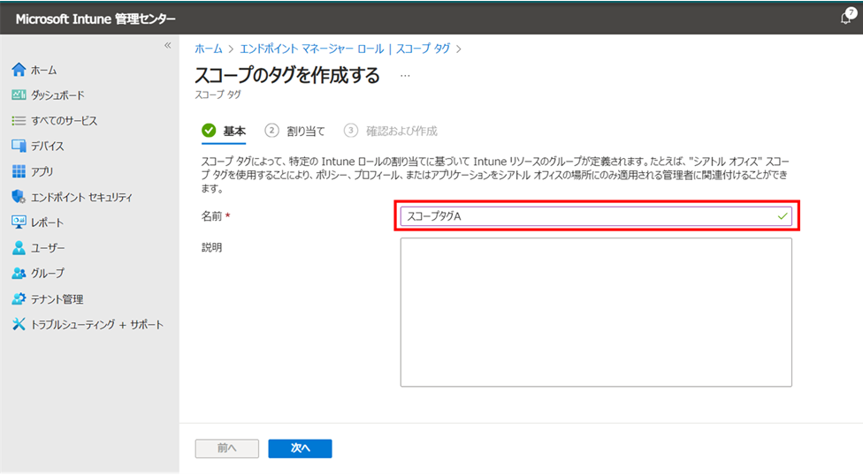Select the 割り当て step tab
Viewport: 863px width, 475px height.
click(x=295, y=131)
